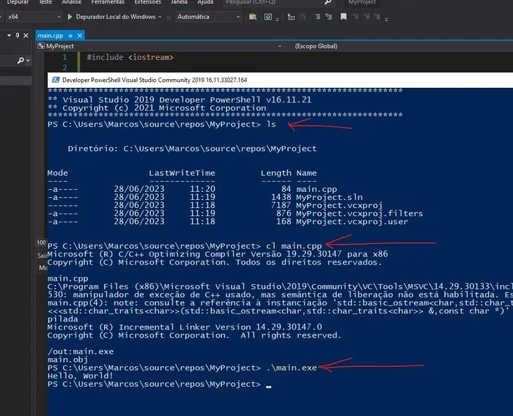Click the '/out:main.exe' output line
513x416 pixels.
81,352
